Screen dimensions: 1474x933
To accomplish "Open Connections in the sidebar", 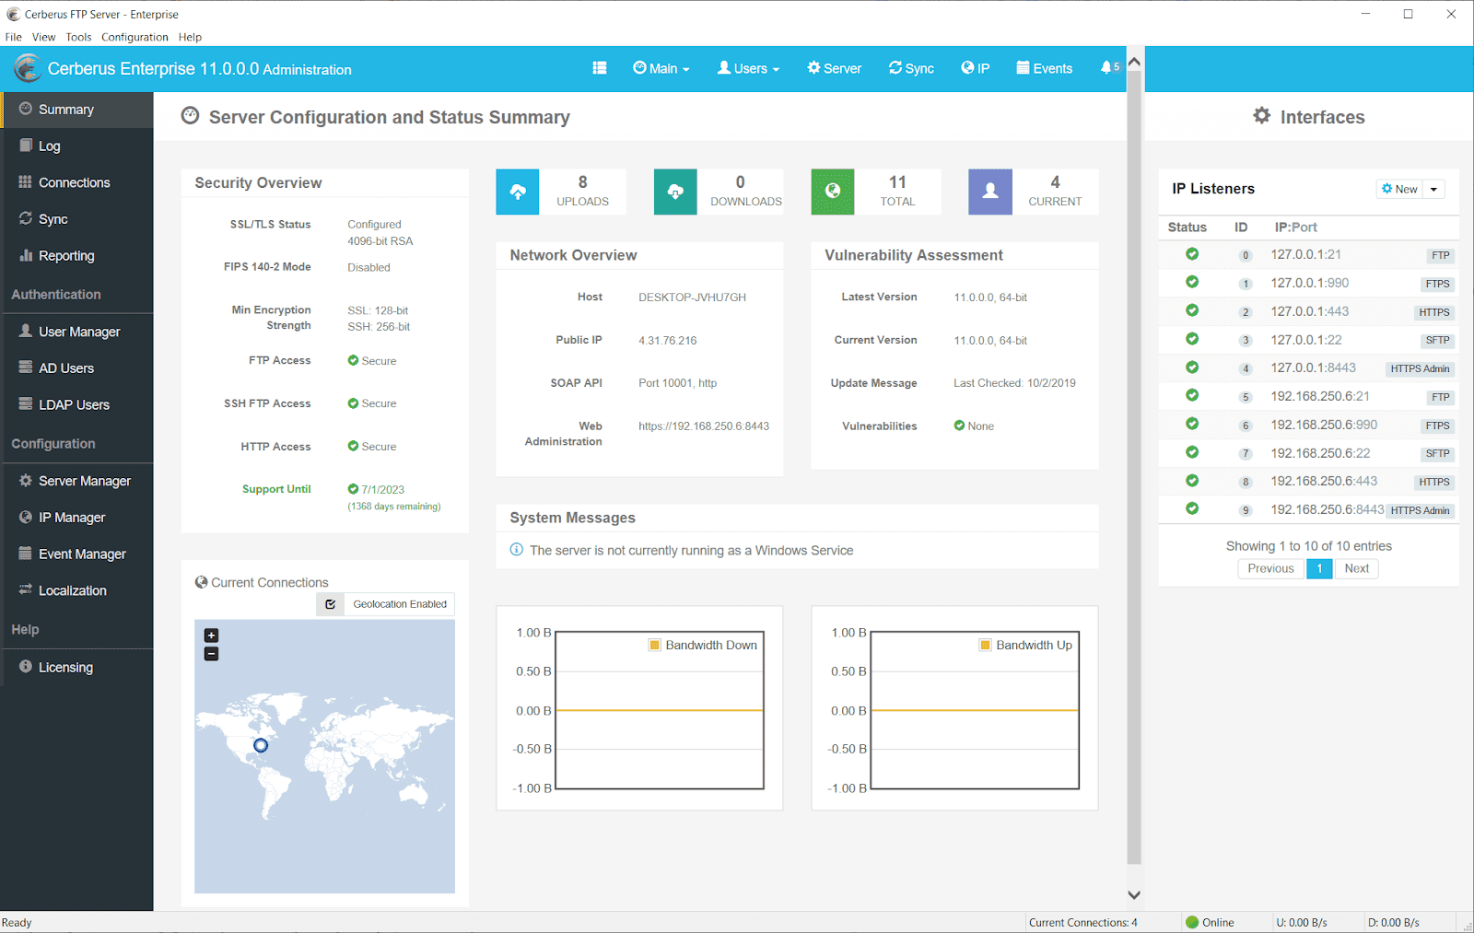I will pyautogui.click(x=76, y=182).
